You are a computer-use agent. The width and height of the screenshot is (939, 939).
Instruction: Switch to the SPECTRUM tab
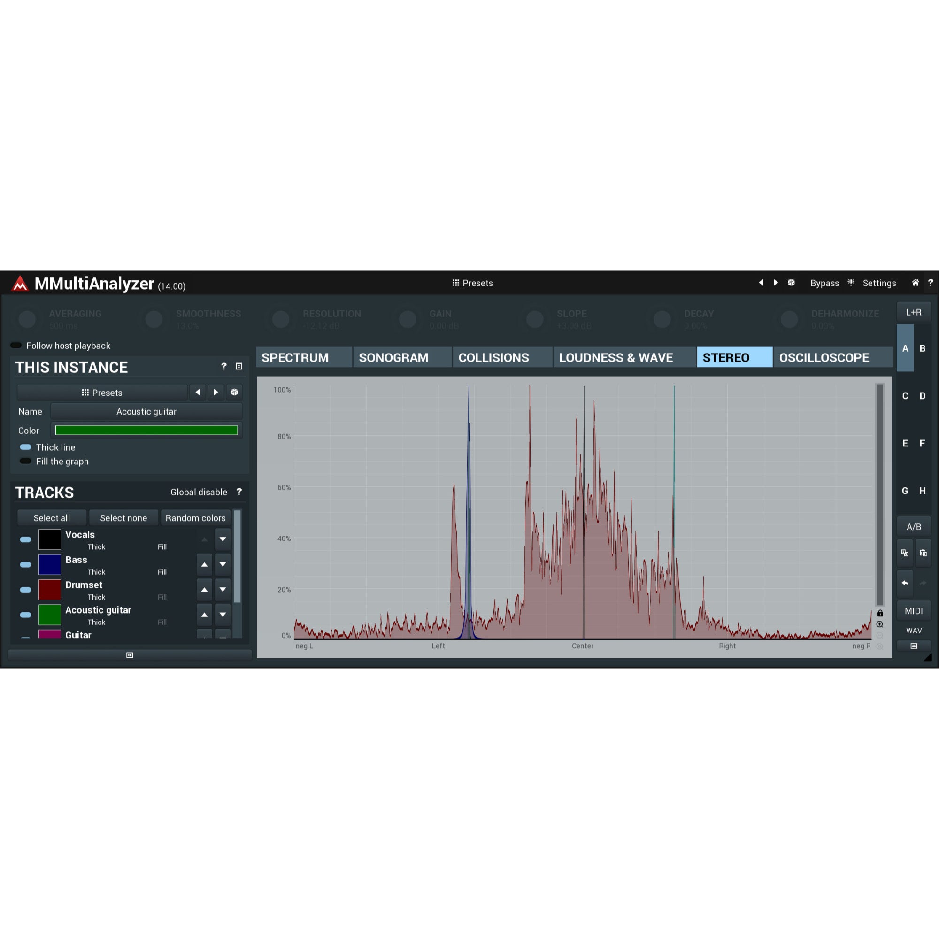point(304,358)
